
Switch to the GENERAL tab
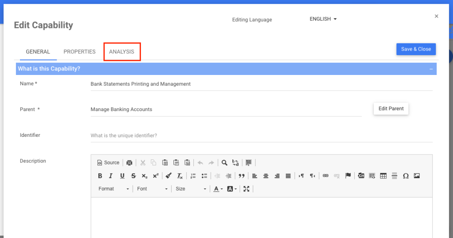click(38, 51)
